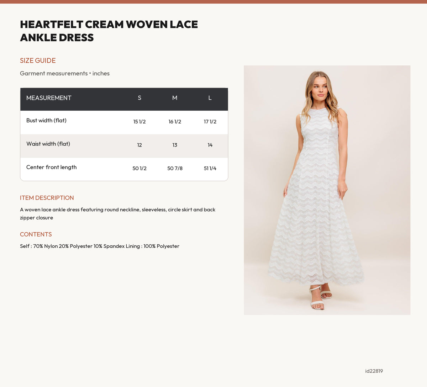Image resolution: width=427 pixels, height=387 pixels.
Task: Click the Center front length row label
Action: (x=52, y=167)
